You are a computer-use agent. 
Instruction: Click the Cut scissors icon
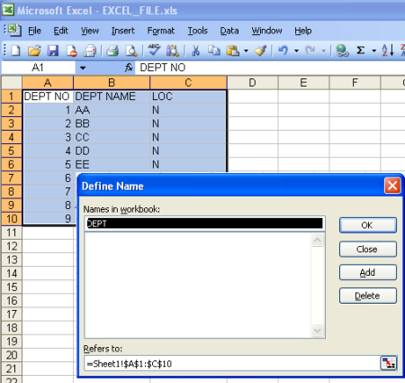pos(195,50)
